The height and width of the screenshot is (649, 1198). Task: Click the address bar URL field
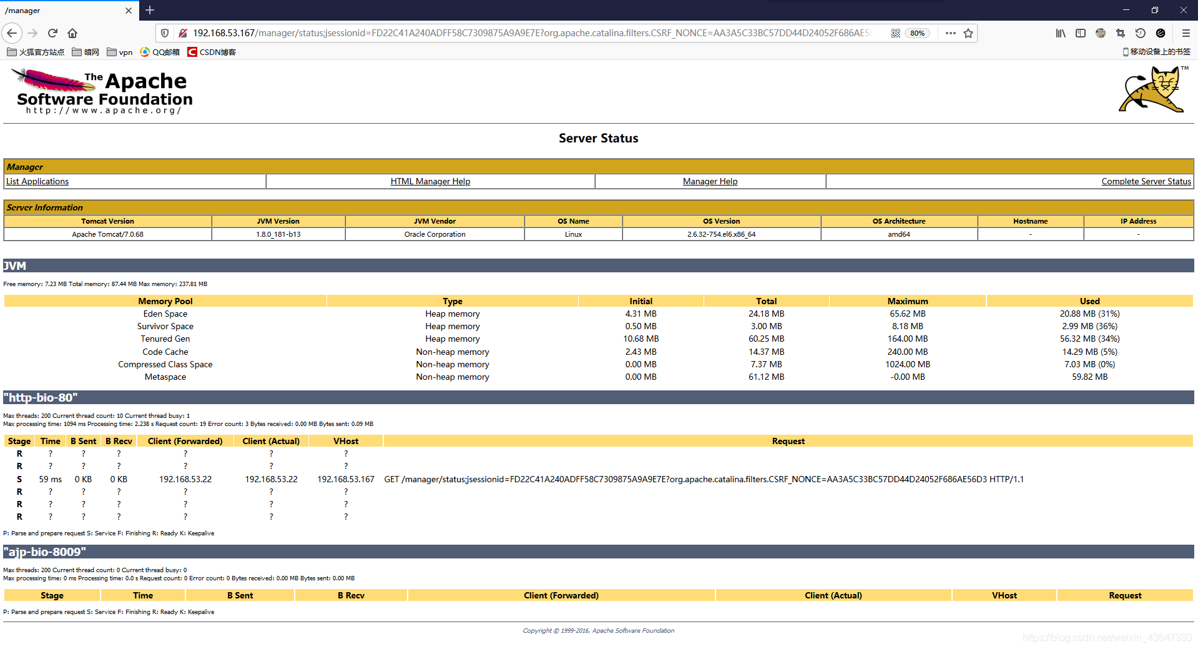(531, 33)
